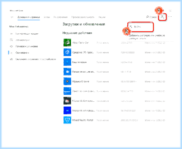This screenshot has height=149, width=182.
Task: Click the Изменено date in Mixed Reality Portal row
Action: [x=155, y=120]
